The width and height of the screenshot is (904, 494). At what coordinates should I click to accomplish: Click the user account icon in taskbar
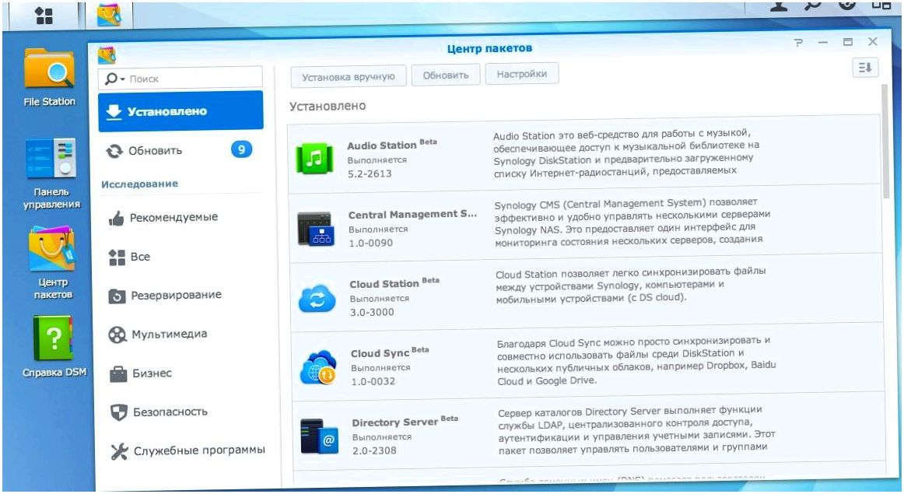779,5
